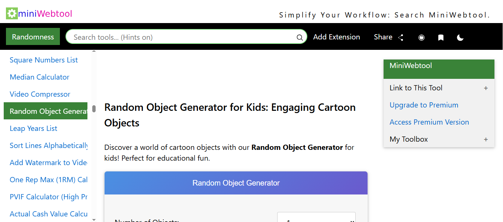Click the miniWebtool gear logo icon
The height and width of the screenshot is (222, 503).
[x=12, y=13]
